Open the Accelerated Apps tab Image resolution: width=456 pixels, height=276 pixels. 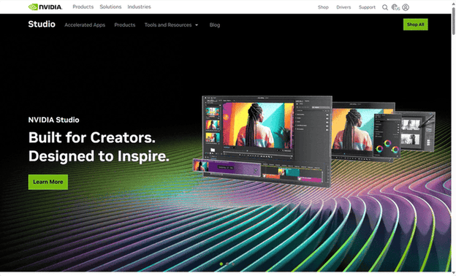pyautogui.click(x=85, y=25)
